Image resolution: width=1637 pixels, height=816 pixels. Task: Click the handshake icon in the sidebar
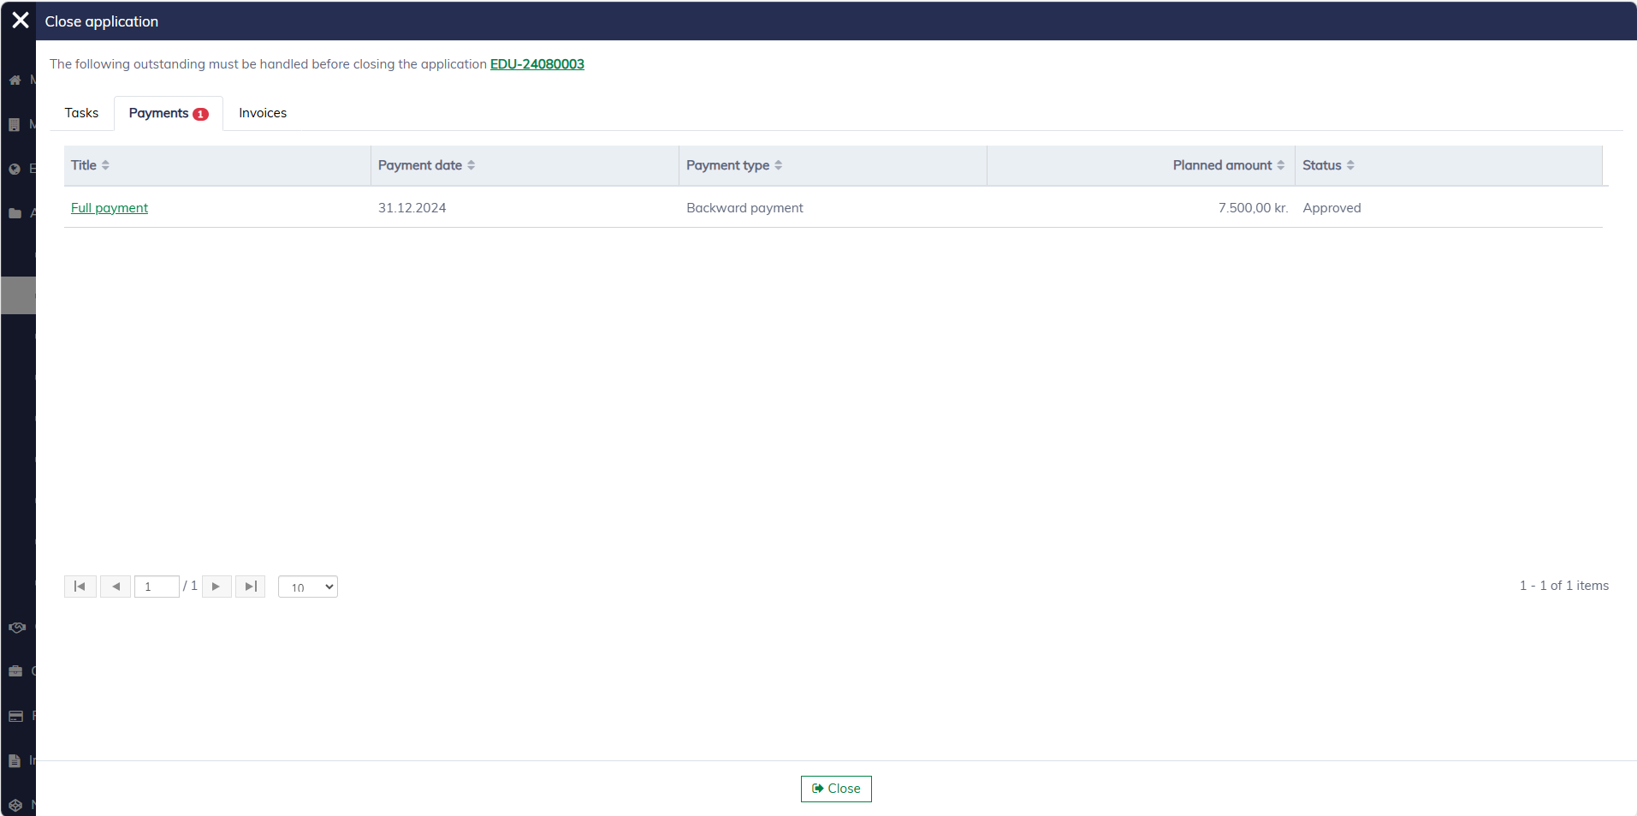click(x=16, y=628)
